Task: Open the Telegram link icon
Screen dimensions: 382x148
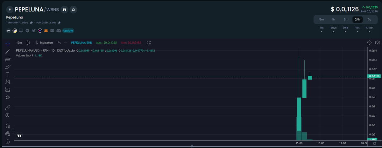Action: [x=27, y=31]
